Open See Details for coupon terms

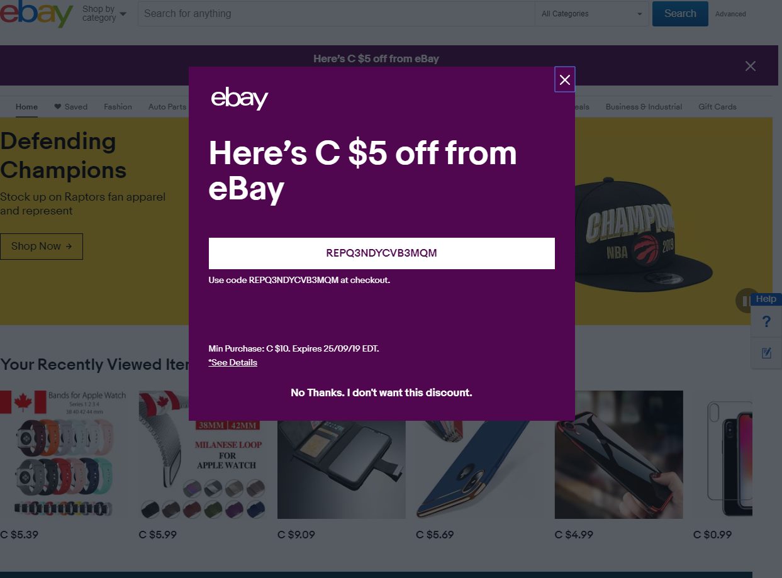click(232, 362)
